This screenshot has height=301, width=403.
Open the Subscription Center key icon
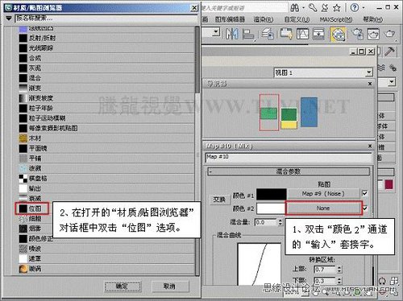point(313,7)
